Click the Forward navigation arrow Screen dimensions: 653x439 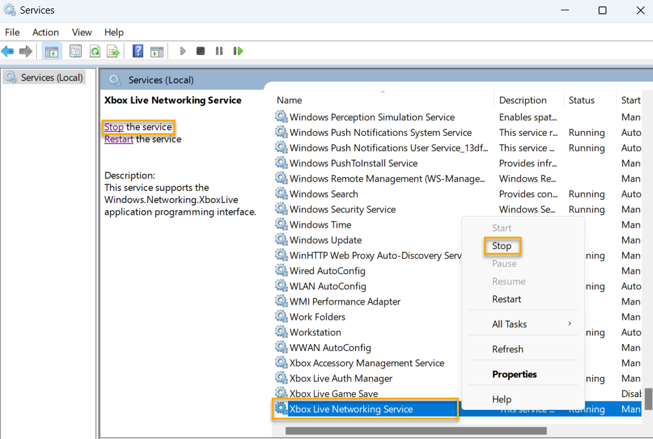point(25,51)
